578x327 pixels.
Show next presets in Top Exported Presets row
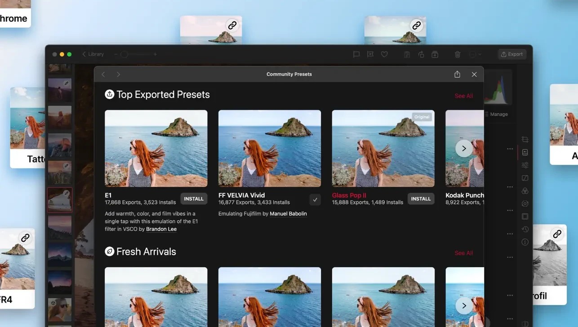coord(464,148)
